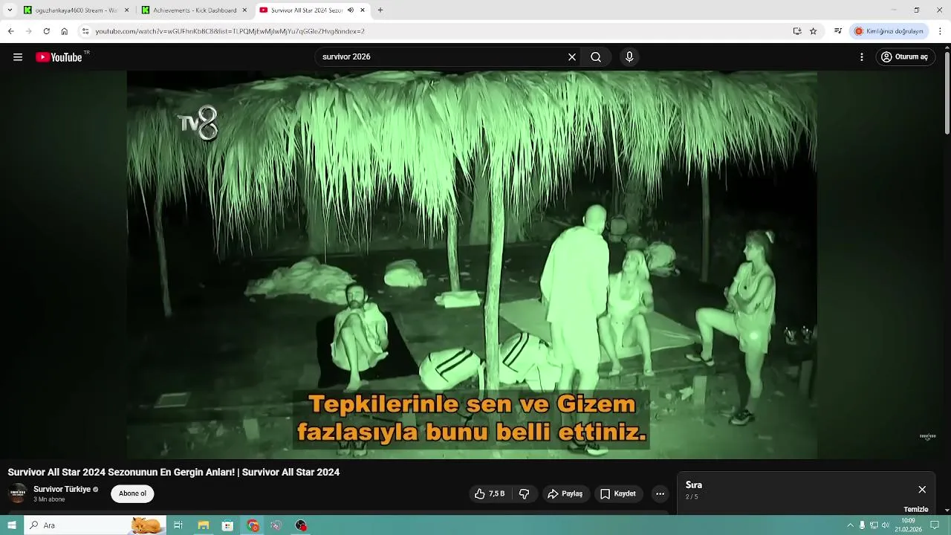Close the Achievements Kick Dashboard tab
The image size is (951, 535).
coord(244,10)
